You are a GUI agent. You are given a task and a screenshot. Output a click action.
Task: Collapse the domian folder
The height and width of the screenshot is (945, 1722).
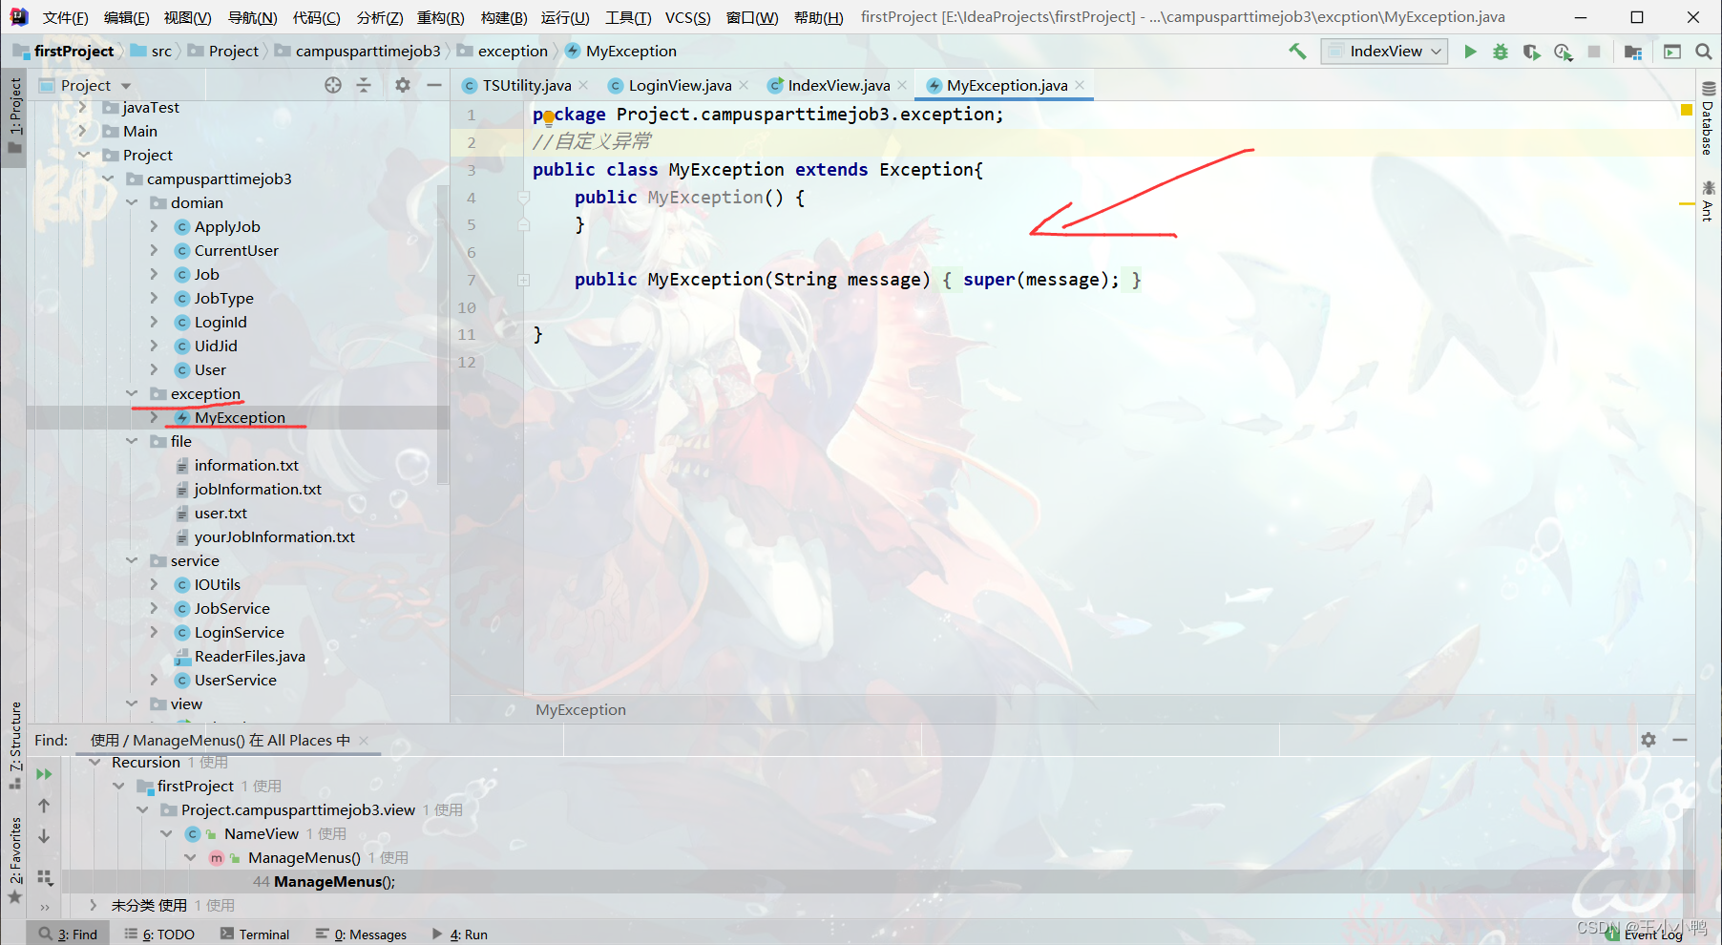tap(132, 202)
